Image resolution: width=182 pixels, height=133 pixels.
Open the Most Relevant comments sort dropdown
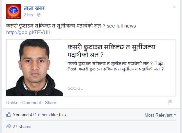coord(160,115)
